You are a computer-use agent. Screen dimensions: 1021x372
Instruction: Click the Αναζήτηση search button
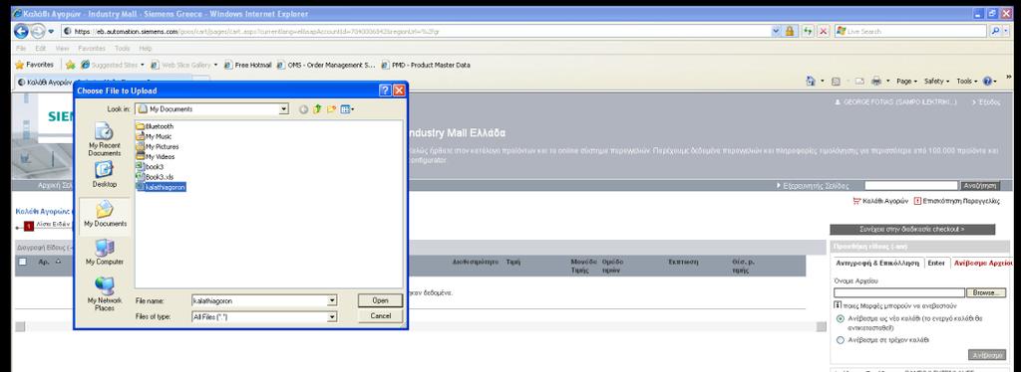[x=979, y=186]
